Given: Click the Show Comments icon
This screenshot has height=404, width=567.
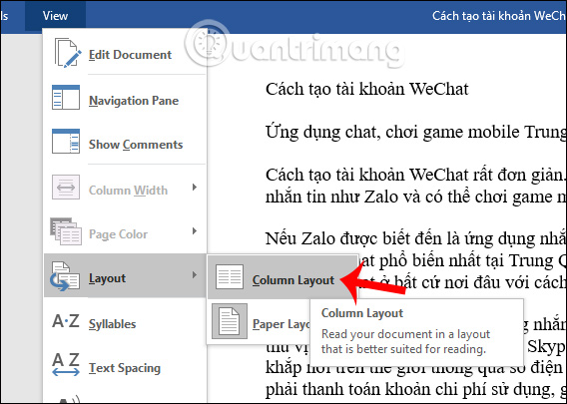Looking at the screenshot, I should pos(66,142).
